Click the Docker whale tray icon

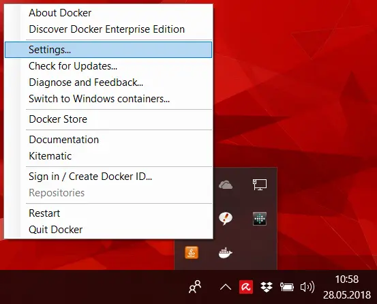pyautogui.click(x=225, y=253)
